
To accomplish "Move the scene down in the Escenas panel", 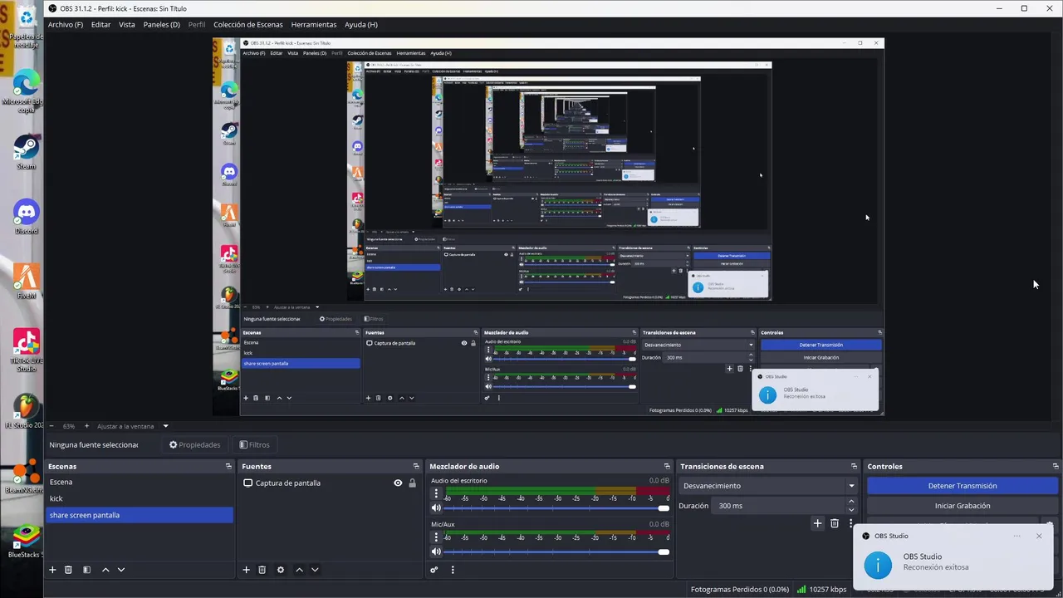I will 121,570.
